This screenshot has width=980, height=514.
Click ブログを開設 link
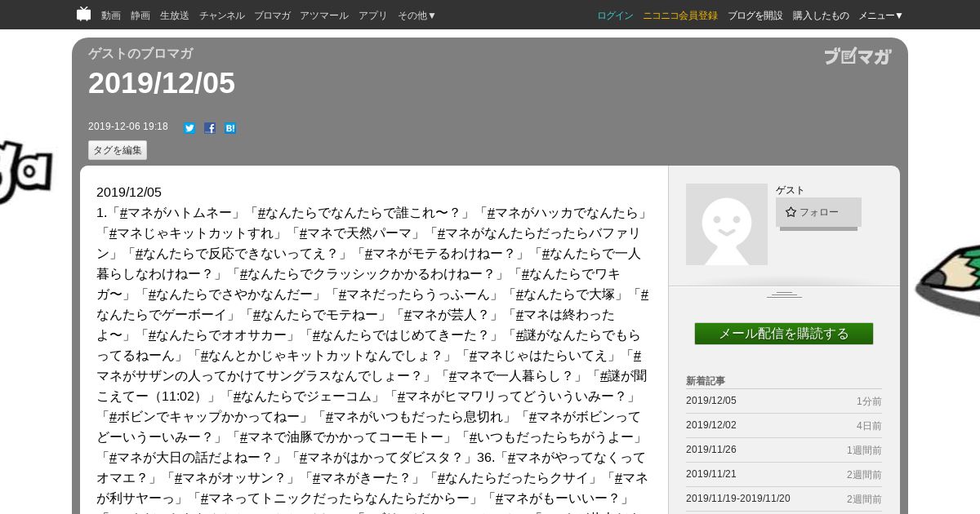pos(755,16)
